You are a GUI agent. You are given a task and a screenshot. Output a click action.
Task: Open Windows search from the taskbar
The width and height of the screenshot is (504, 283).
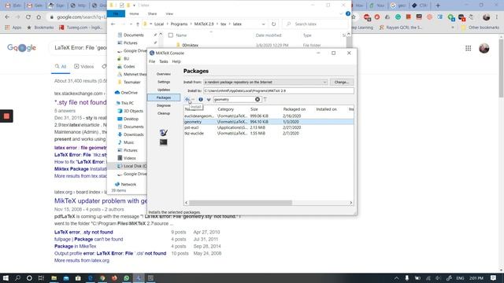17,277
